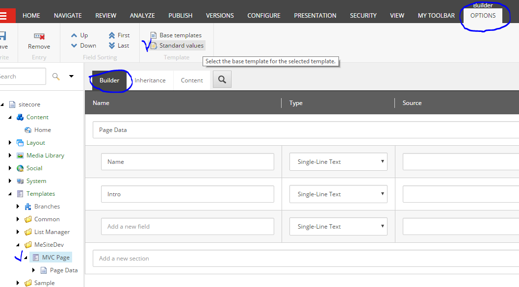Expand the Layout tree node
Image resolution: width=519 pixels, height=287 pixels.
pyautogui.click(x=10, y=143)
